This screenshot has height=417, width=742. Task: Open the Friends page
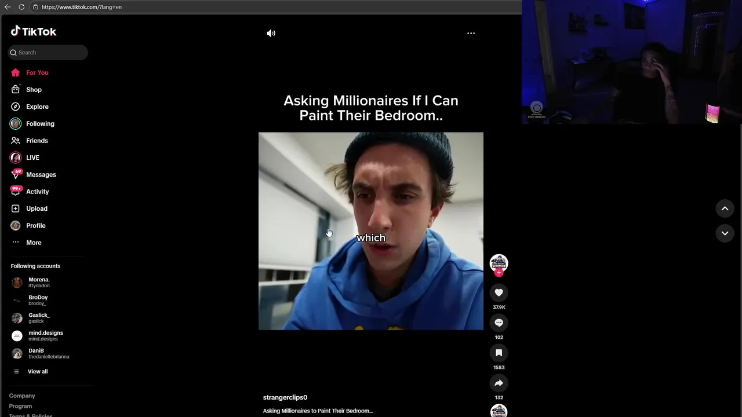[37, 141]
